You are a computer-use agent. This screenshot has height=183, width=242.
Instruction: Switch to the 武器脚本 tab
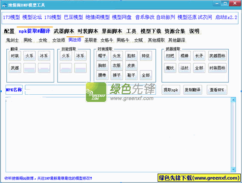[x=64, y=31]
